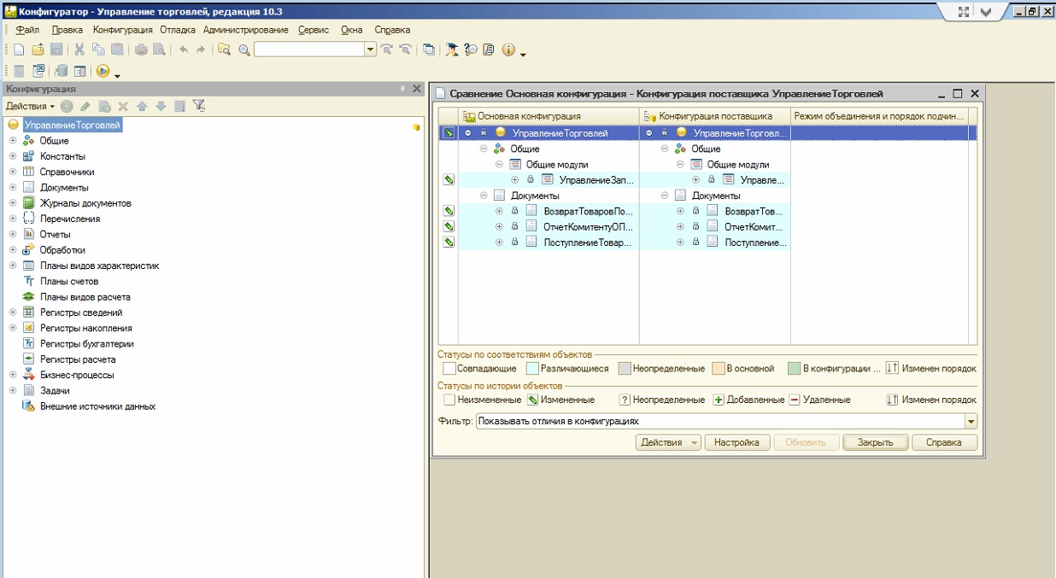Open the Фильтр dropdown arrow
This screenshot has width=1056, height=578.
(x=971, y=421)
